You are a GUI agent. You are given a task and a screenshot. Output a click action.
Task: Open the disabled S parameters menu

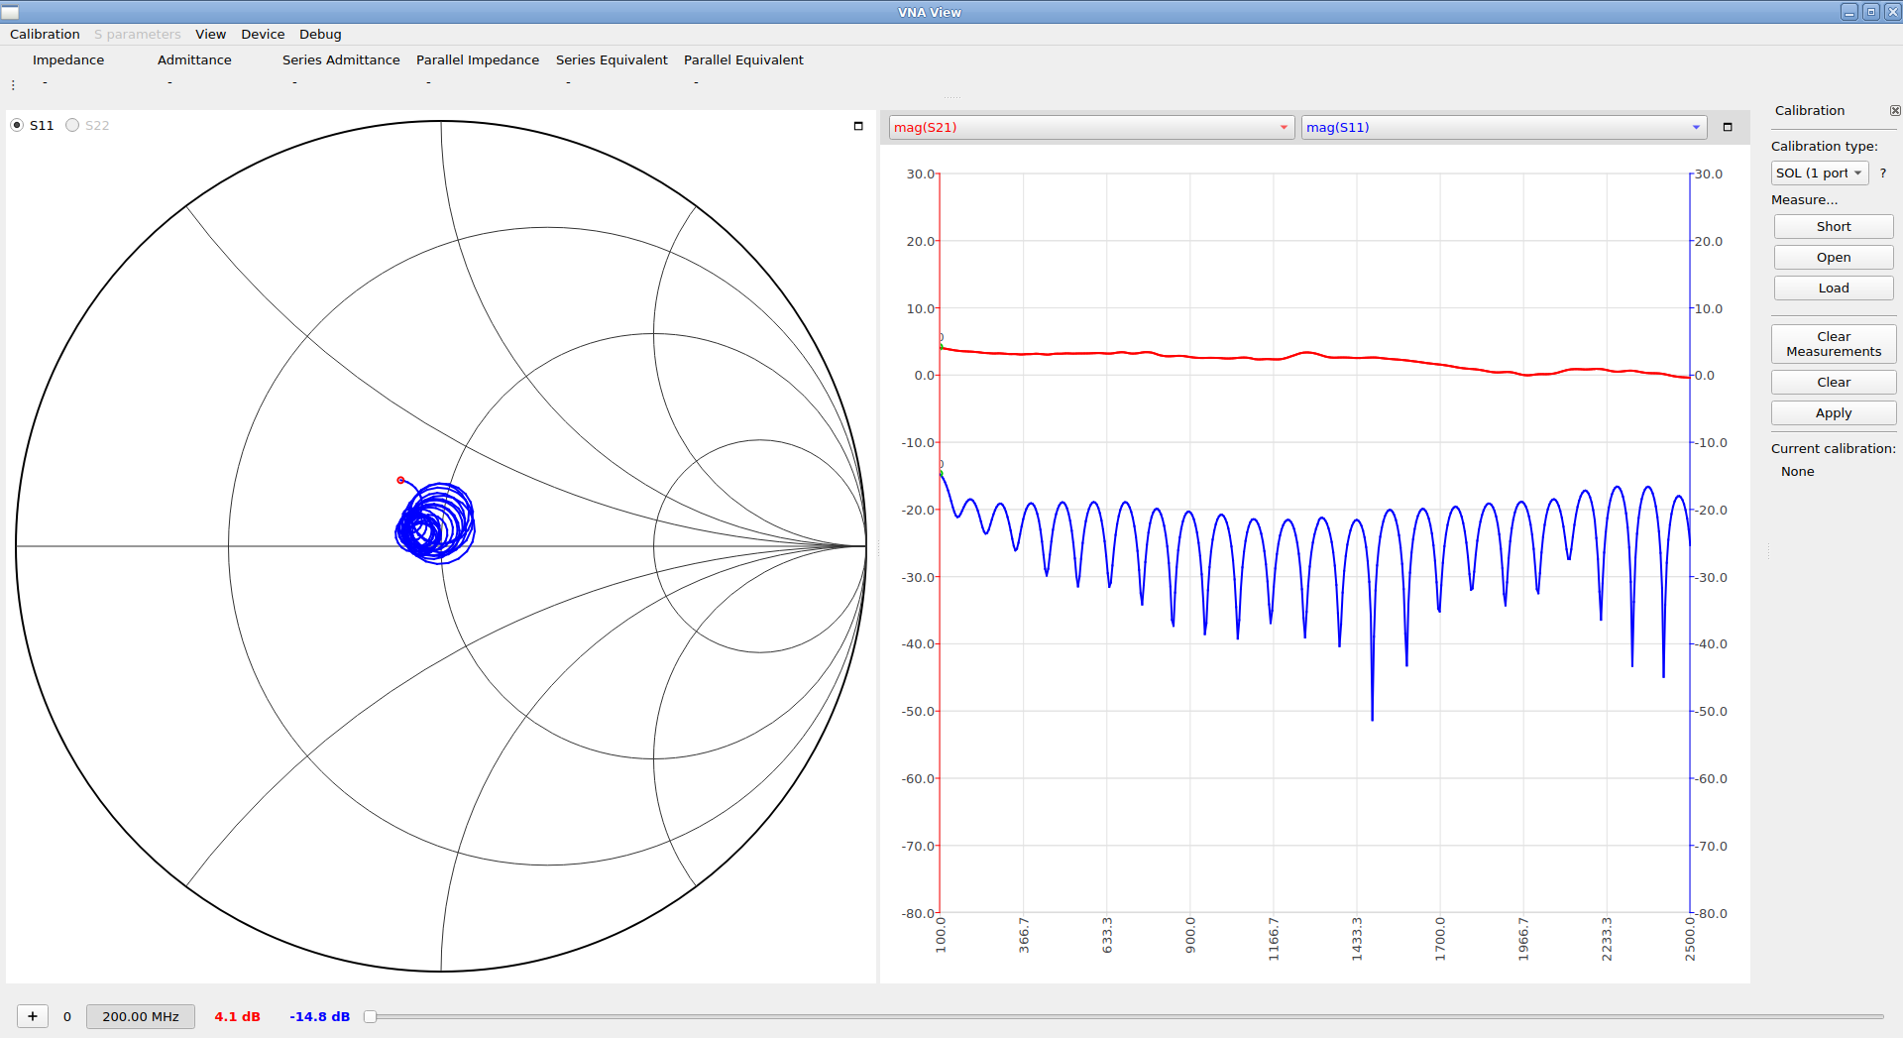(x=138, y=34)
